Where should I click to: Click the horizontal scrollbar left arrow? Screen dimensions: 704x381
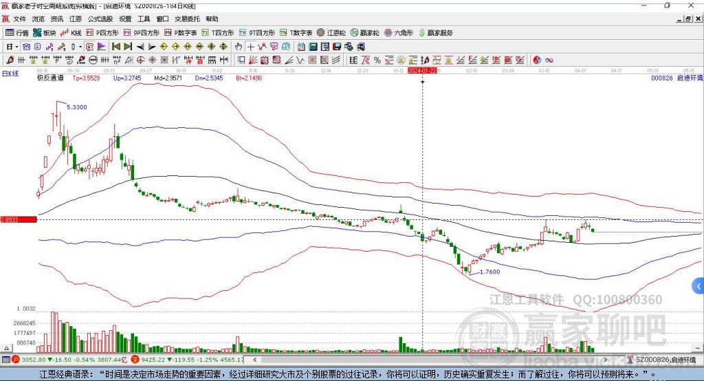(255, 360)
